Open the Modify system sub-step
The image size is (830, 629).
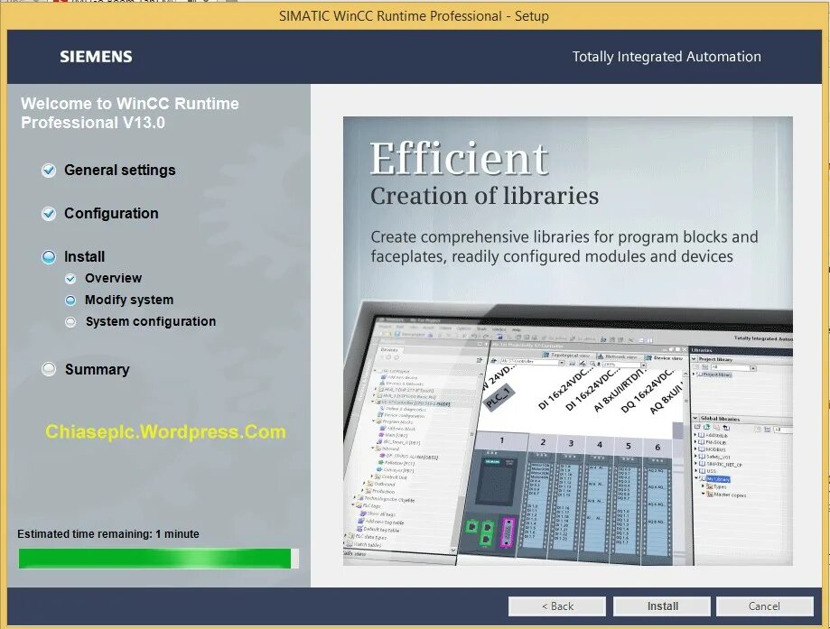[x=129, y=300]
